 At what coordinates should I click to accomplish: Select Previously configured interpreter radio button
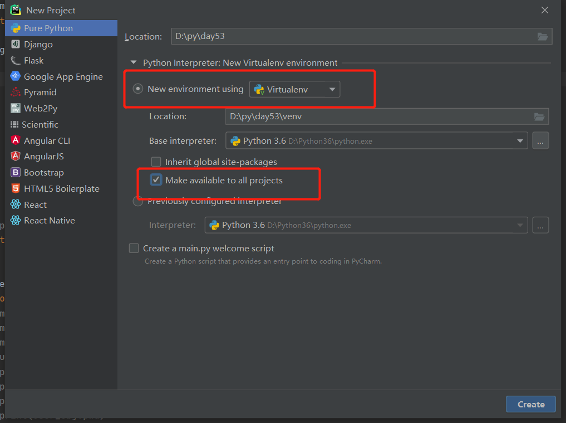click(138, 201)
